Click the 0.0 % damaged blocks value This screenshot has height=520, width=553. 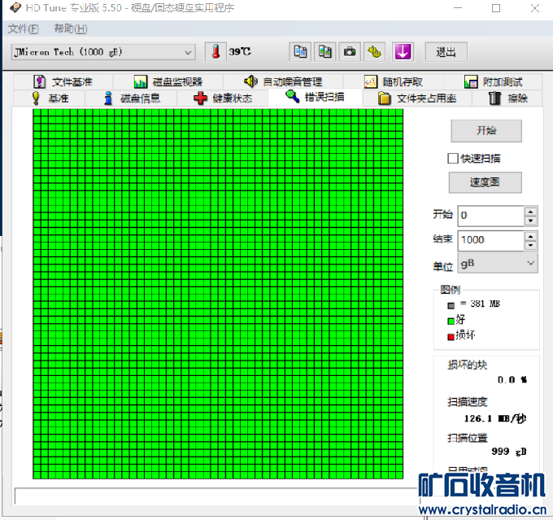coord(512,380)
